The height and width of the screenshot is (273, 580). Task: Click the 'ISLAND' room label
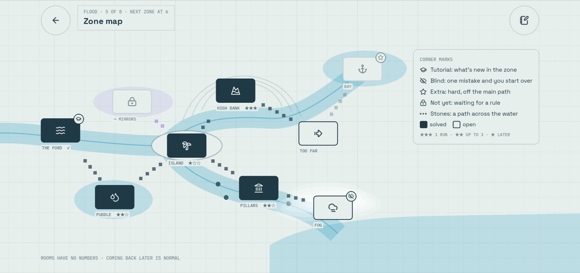[175, 163]
